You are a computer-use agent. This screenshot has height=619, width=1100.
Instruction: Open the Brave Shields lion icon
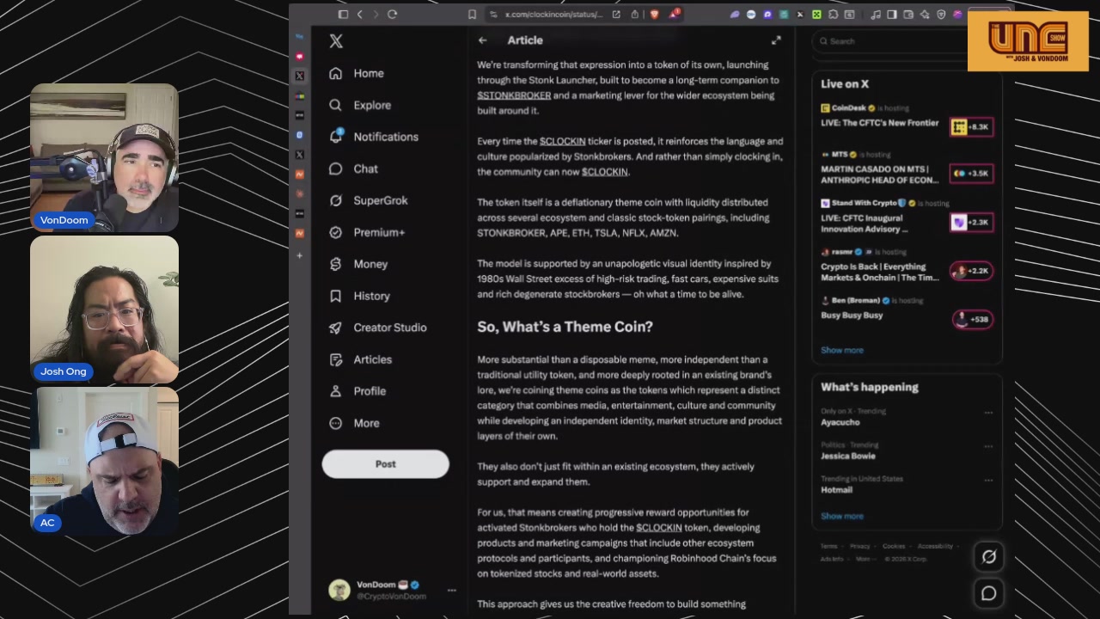[654, 14]
